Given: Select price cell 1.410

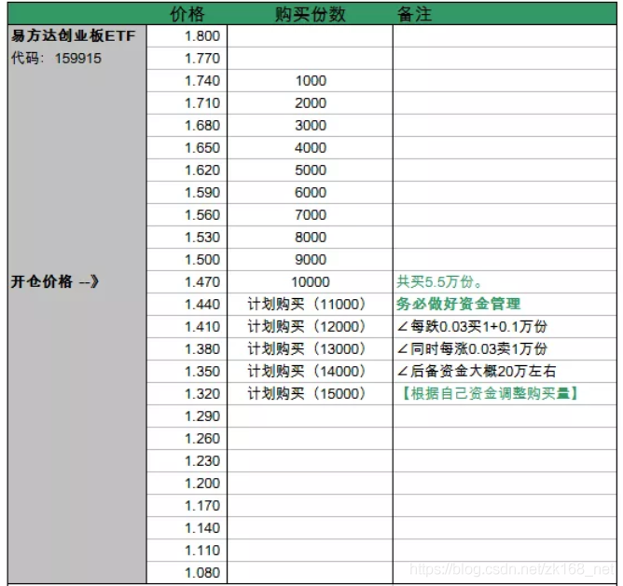Looking at the screenshot, I should pos(187,327).
